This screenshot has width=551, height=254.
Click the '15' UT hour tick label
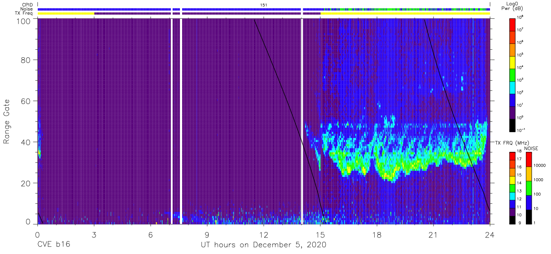click(320, 234)
